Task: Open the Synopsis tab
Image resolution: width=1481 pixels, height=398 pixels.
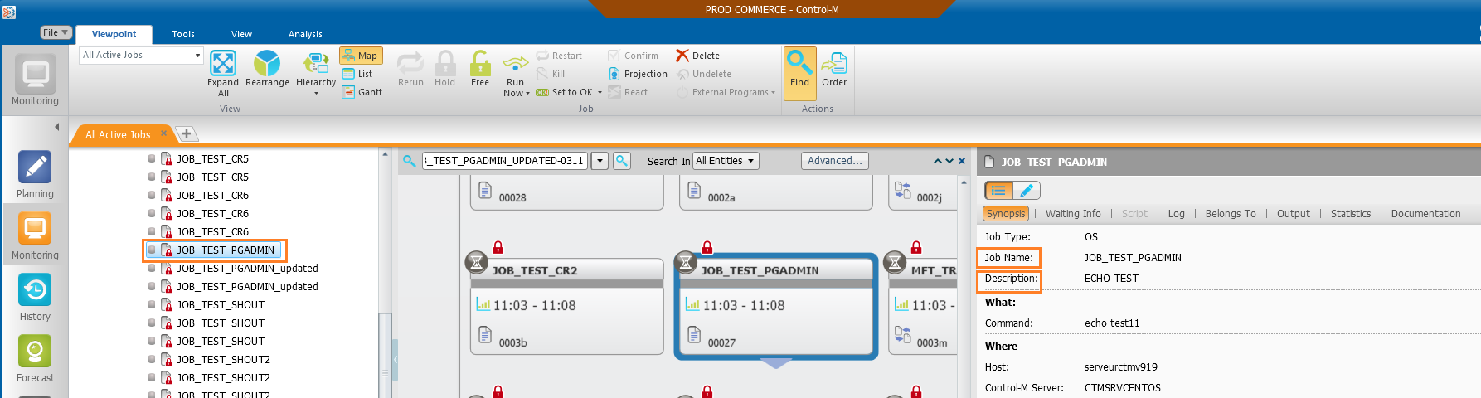Action: pos(1006,213)
